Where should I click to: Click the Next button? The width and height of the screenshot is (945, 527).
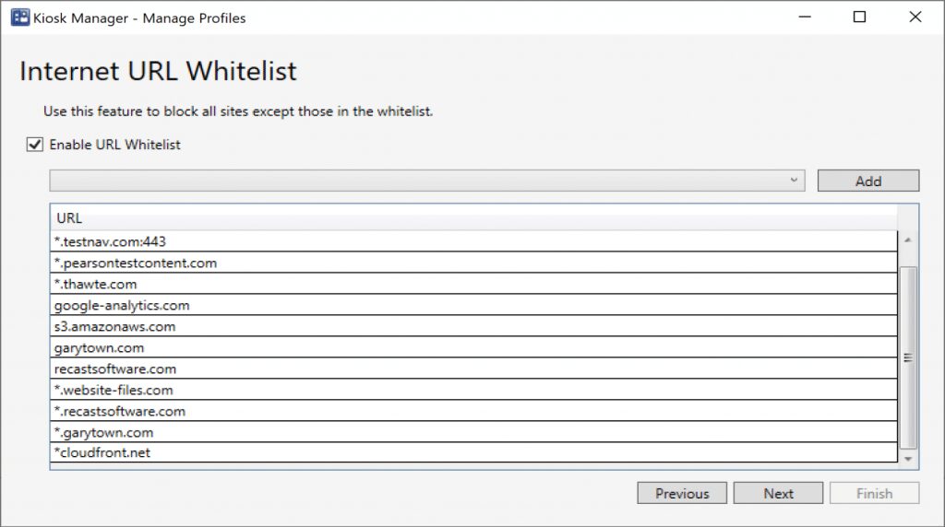tap(778, 494)
